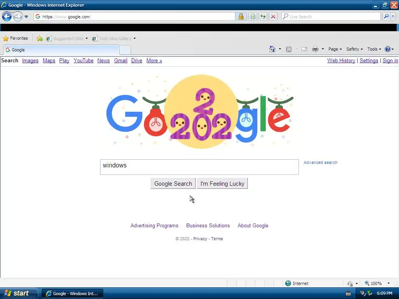Image resolution: width=399 pixels, height=299 pixels.
Task: Open the Play link
Action: click(x=64, y=60)
